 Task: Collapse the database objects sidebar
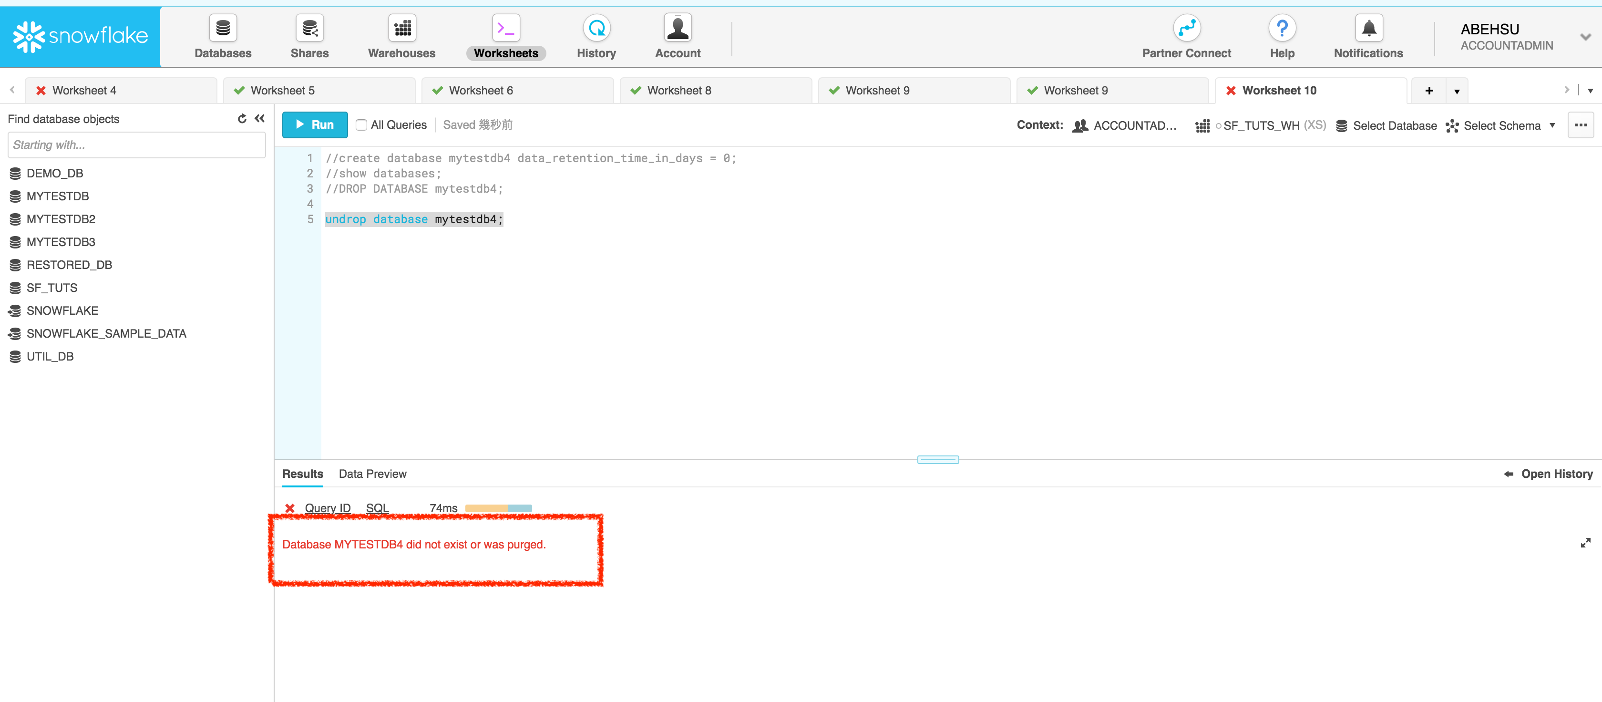(260, 119)
